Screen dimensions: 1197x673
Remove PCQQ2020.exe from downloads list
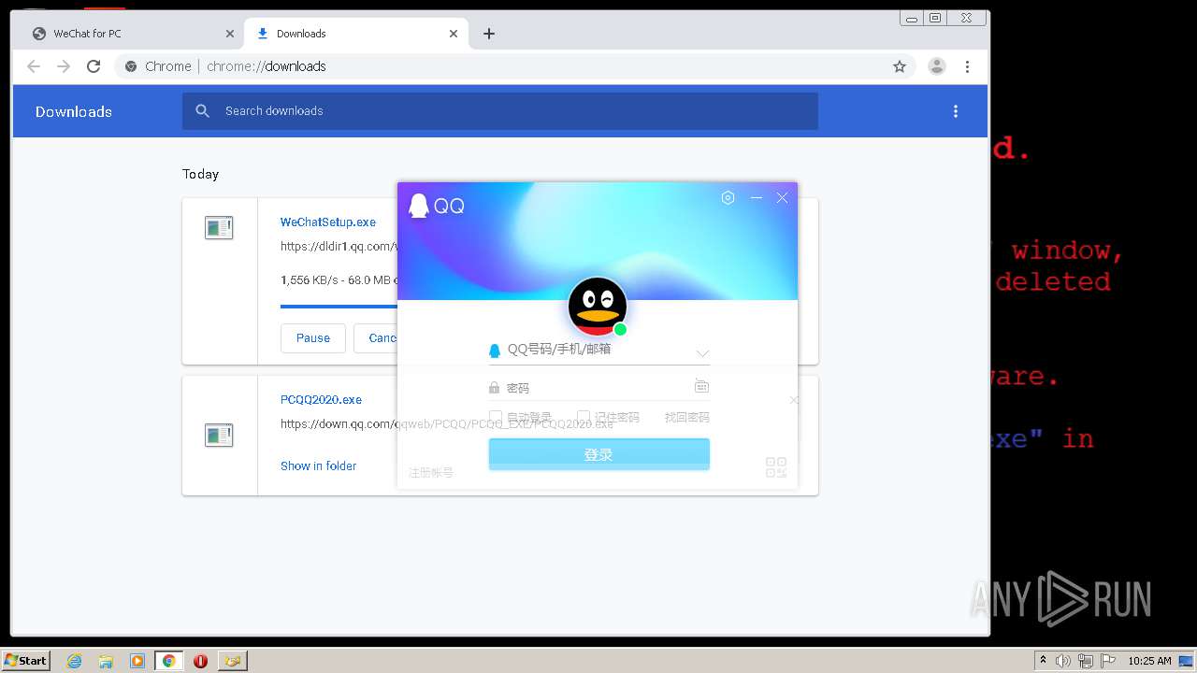click(794, 400)
